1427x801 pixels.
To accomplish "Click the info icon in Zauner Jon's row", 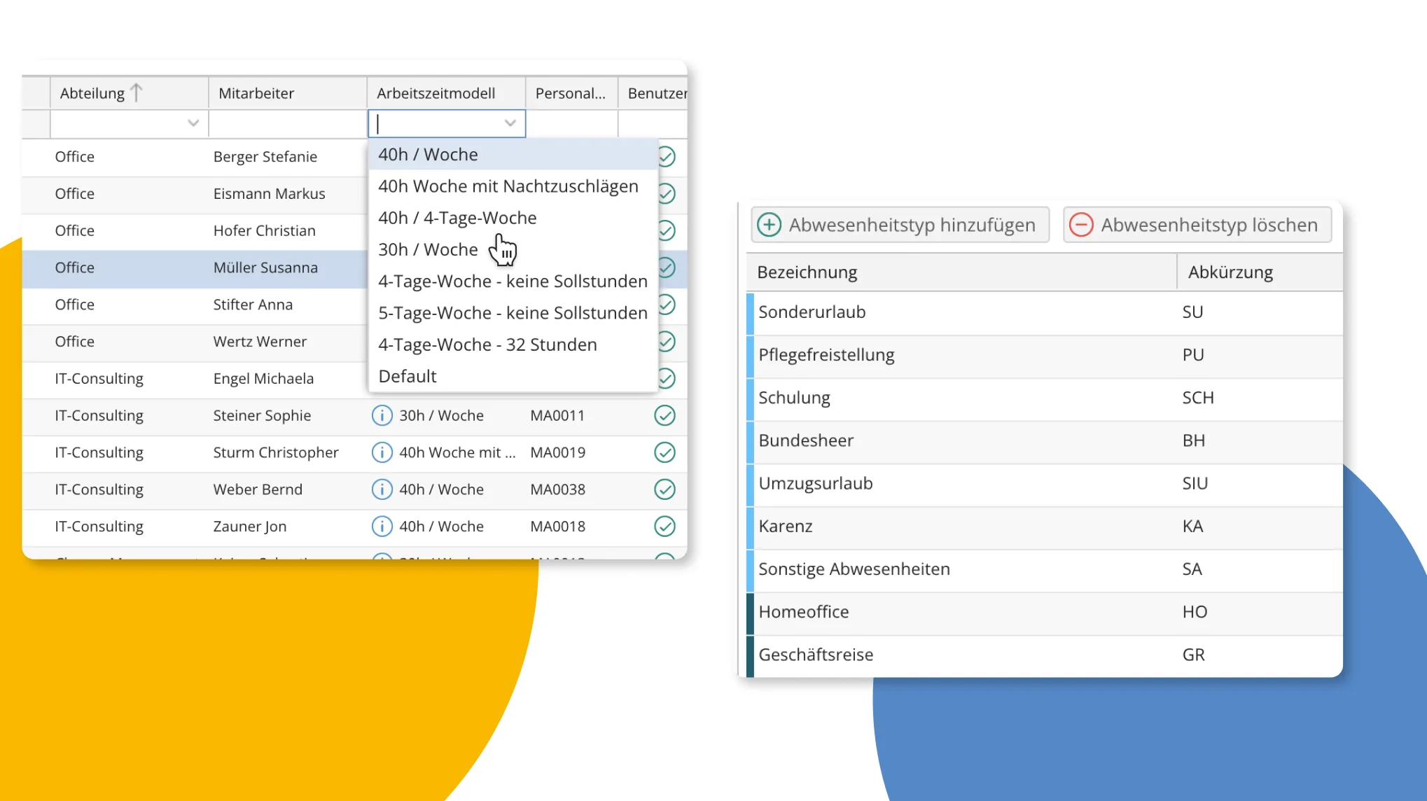I will coord(382,527).
